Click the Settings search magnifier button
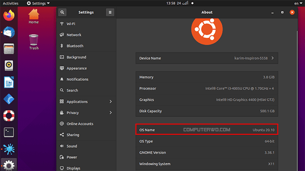 62,12
